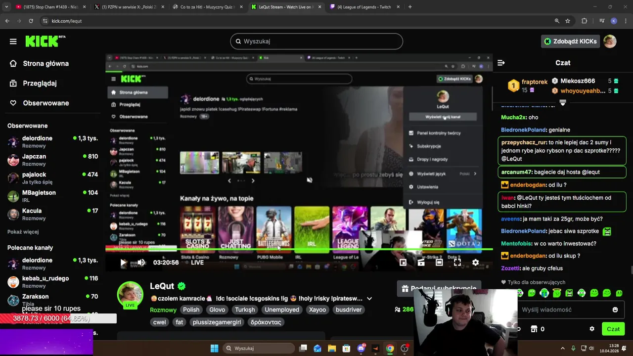This screenshot has width=633, height=356.
Task: Open the Kick hamburger sidebar menu
Action: click(x=13, y=42)
